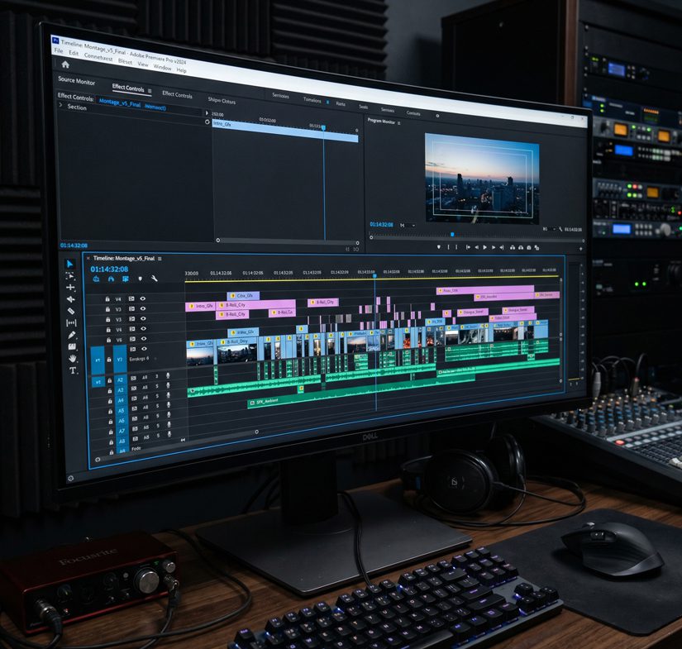Open Timeline display settings wrench
The height and width of the screenshot is (649, 682).
154,279
